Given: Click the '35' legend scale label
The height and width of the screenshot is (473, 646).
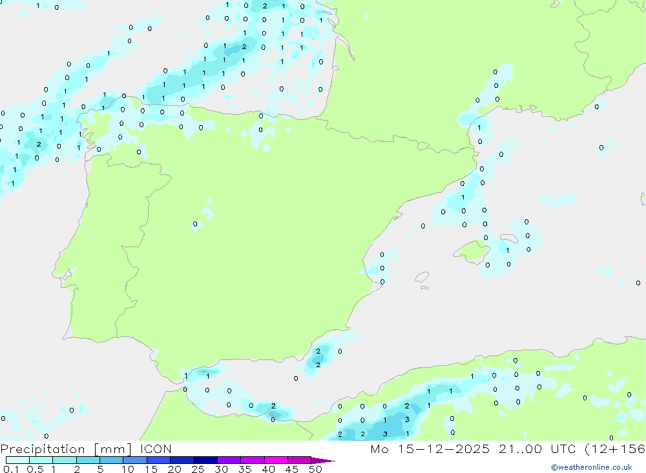Looking at the screenshot, I should tap(245, 469).
